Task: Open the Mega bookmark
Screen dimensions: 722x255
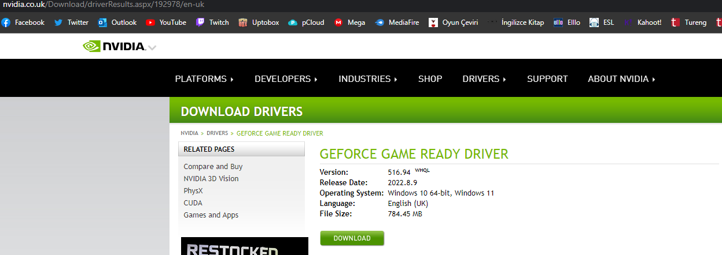Action: [x=350, y=22]
